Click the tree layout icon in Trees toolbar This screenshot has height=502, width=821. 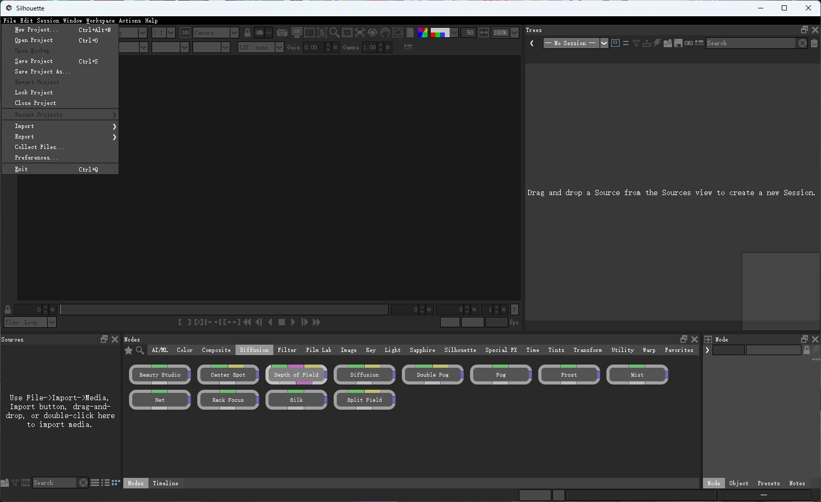[x=636, y=43]
